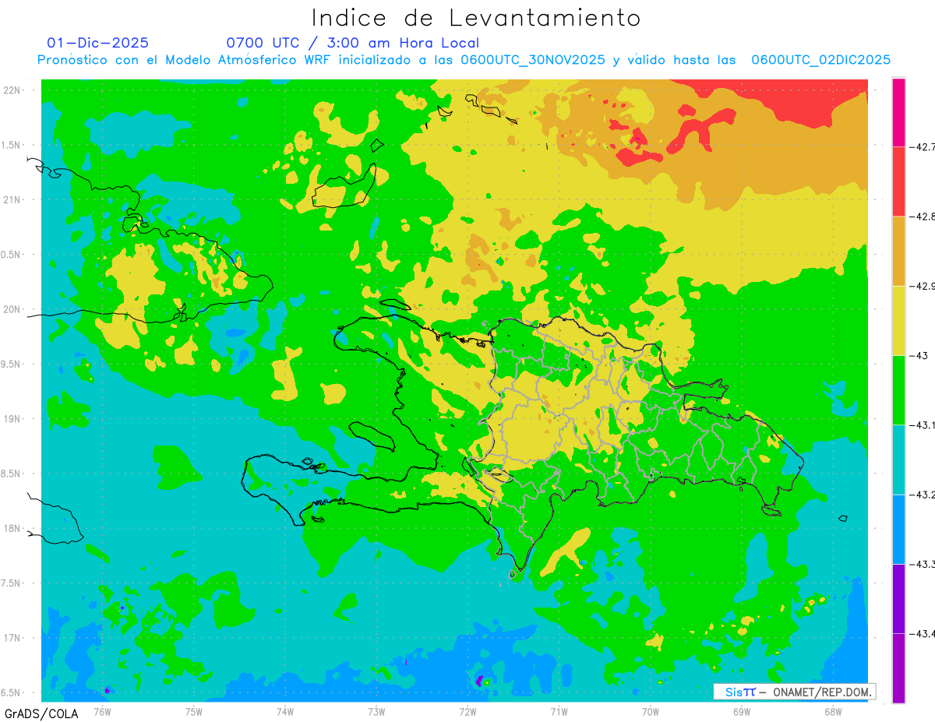Viewport: 935px width, 722px height.
Task: Click the red swatch in the color scale
Action: tap(898, 181)
